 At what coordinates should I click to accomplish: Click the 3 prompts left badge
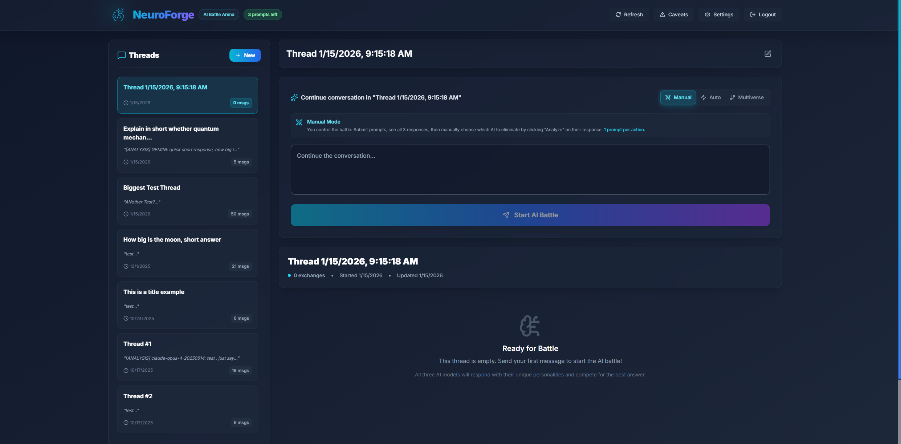point(262,15)
